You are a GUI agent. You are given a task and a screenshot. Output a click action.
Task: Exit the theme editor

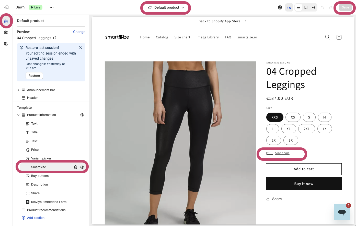point(6,7)
